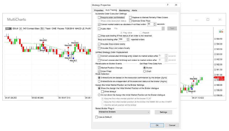Select Chart as real-time data source

pyautogui.click(x=144, y=71)
